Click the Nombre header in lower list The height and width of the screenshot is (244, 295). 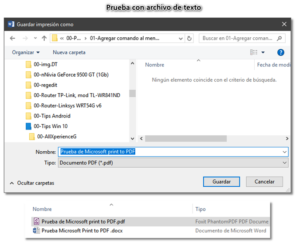(42, 209)
